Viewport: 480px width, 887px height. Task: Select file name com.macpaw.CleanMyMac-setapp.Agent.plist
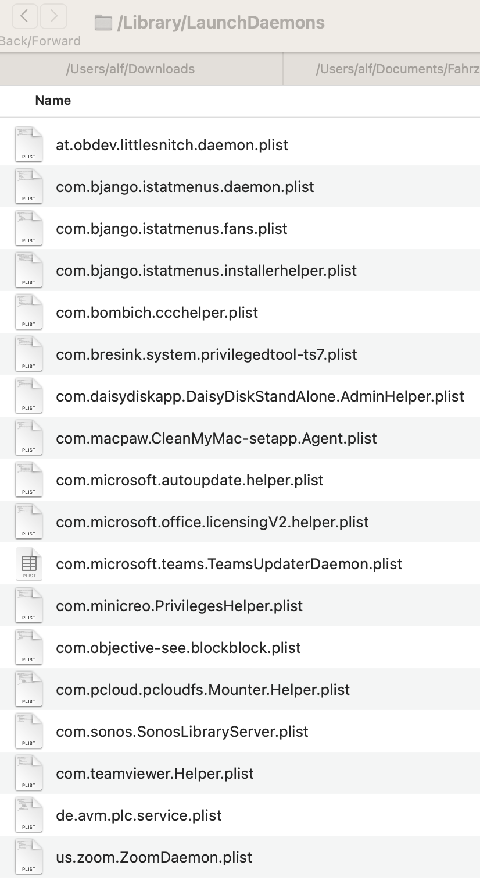point(216,438)
